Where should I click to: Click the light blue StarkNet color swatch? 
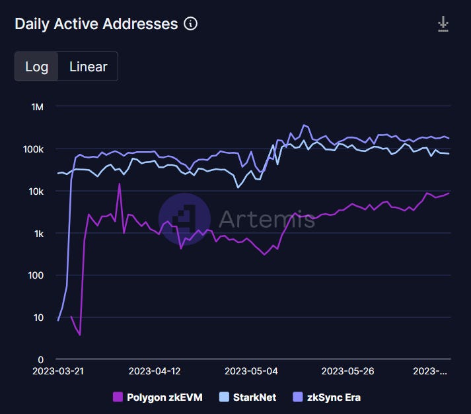(224, 397)
